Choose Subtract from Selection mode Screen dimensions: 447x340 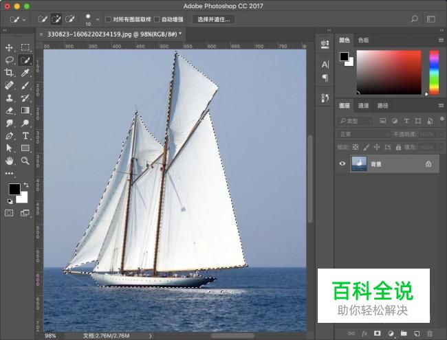[70, 19]
